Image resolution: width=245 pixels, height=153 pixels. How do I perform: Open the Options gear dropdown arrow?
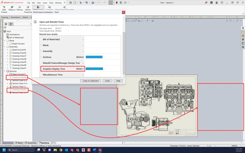coord(128,3)
